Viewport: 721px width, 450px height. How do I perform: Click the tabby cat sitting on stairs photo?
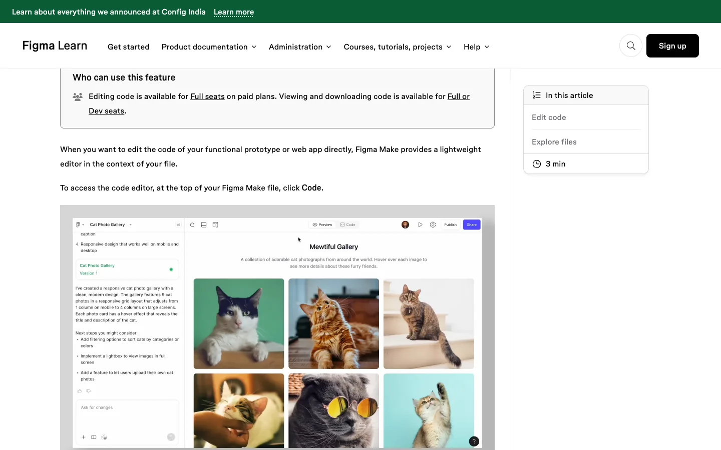[429, 323]
